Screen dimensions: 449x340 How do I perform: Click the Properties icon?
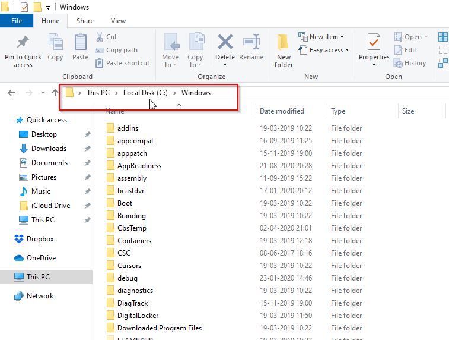(374, 42)
